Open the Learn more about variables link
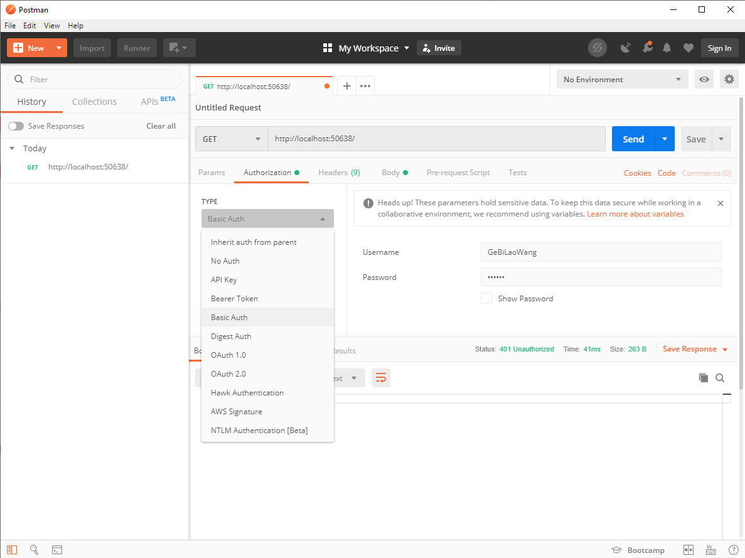Screen dimensions: 745x558 [635, 214]
